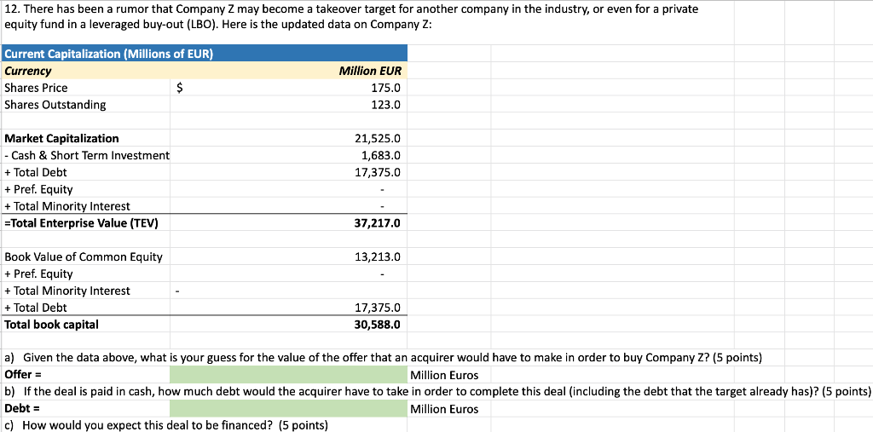This screenshot has width=873, height=432.
Task: Click 'Million Euros' next to the Debt cell
Action: (444, 409)
